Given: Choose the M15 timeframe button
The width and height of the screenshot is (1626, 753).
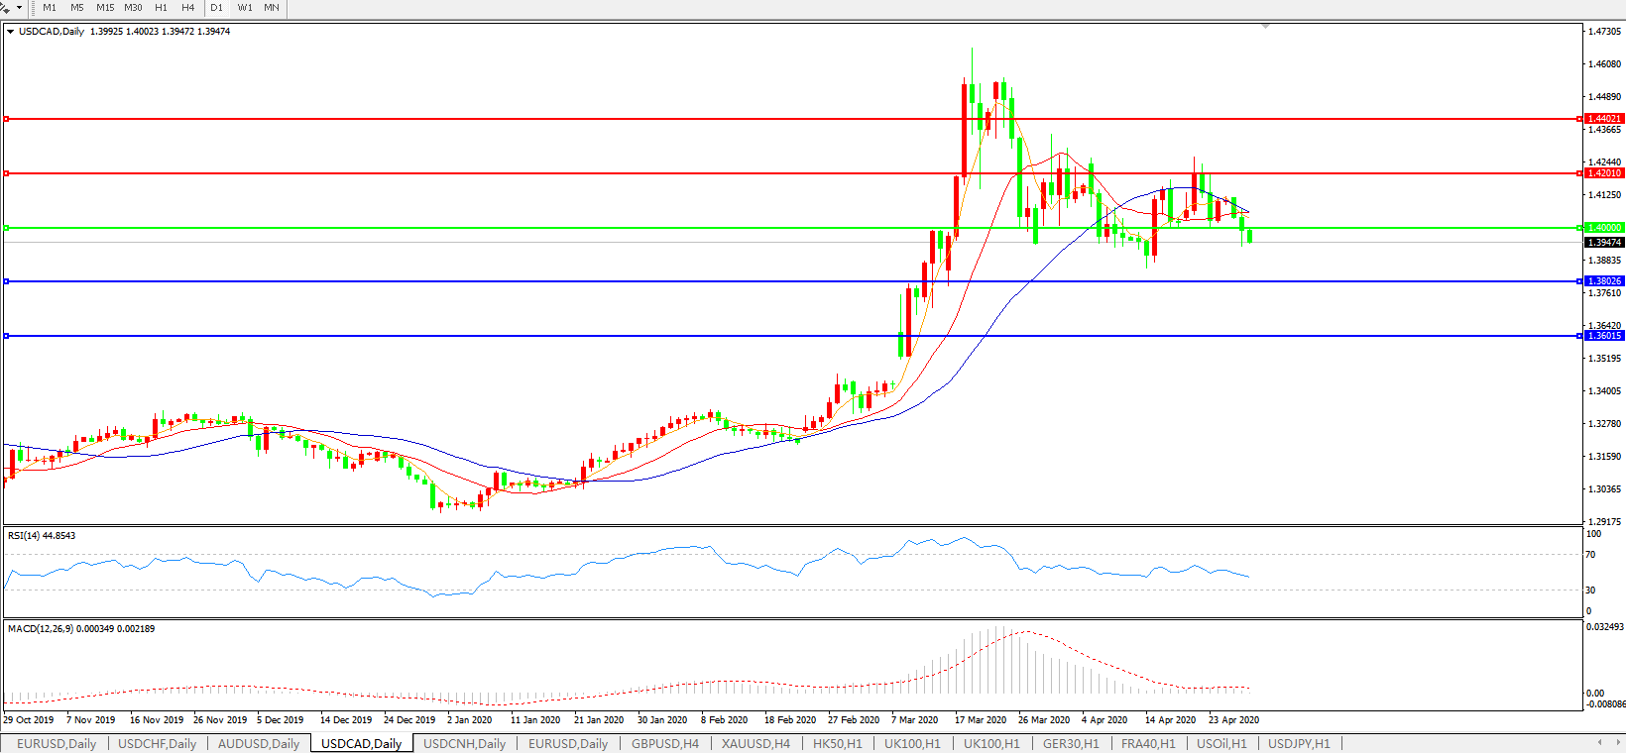Looking at the screenshot, I should [x=105, y=8].
